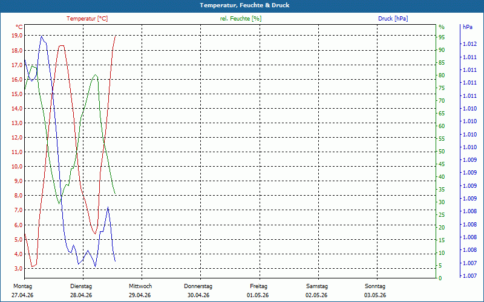
Task: Click the '7,0' temperature axis value
Action: click(x=18, y=210)
